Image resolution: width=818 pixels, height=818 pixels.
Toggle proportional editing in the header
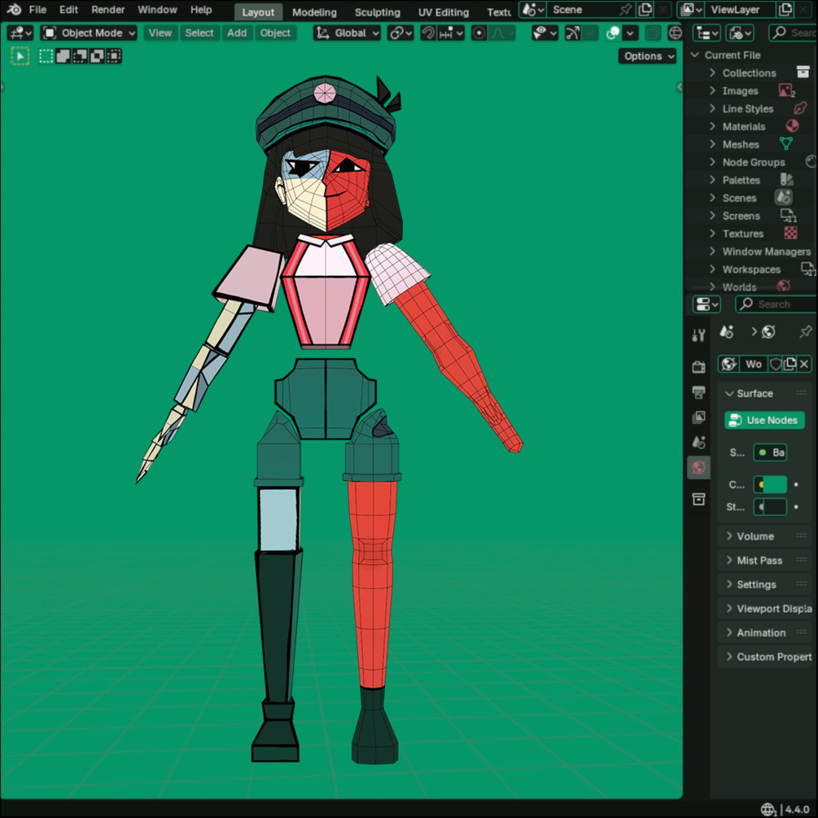tap(479, 33)
